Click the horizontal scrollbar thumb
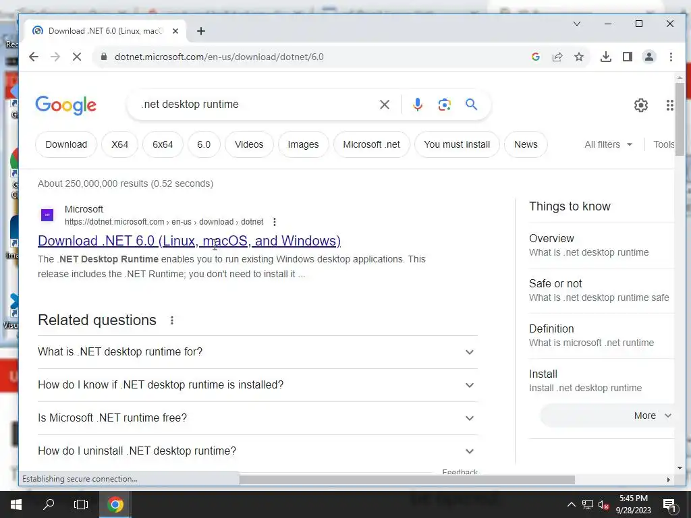The image size is (691, 518). tap(407, 480)
